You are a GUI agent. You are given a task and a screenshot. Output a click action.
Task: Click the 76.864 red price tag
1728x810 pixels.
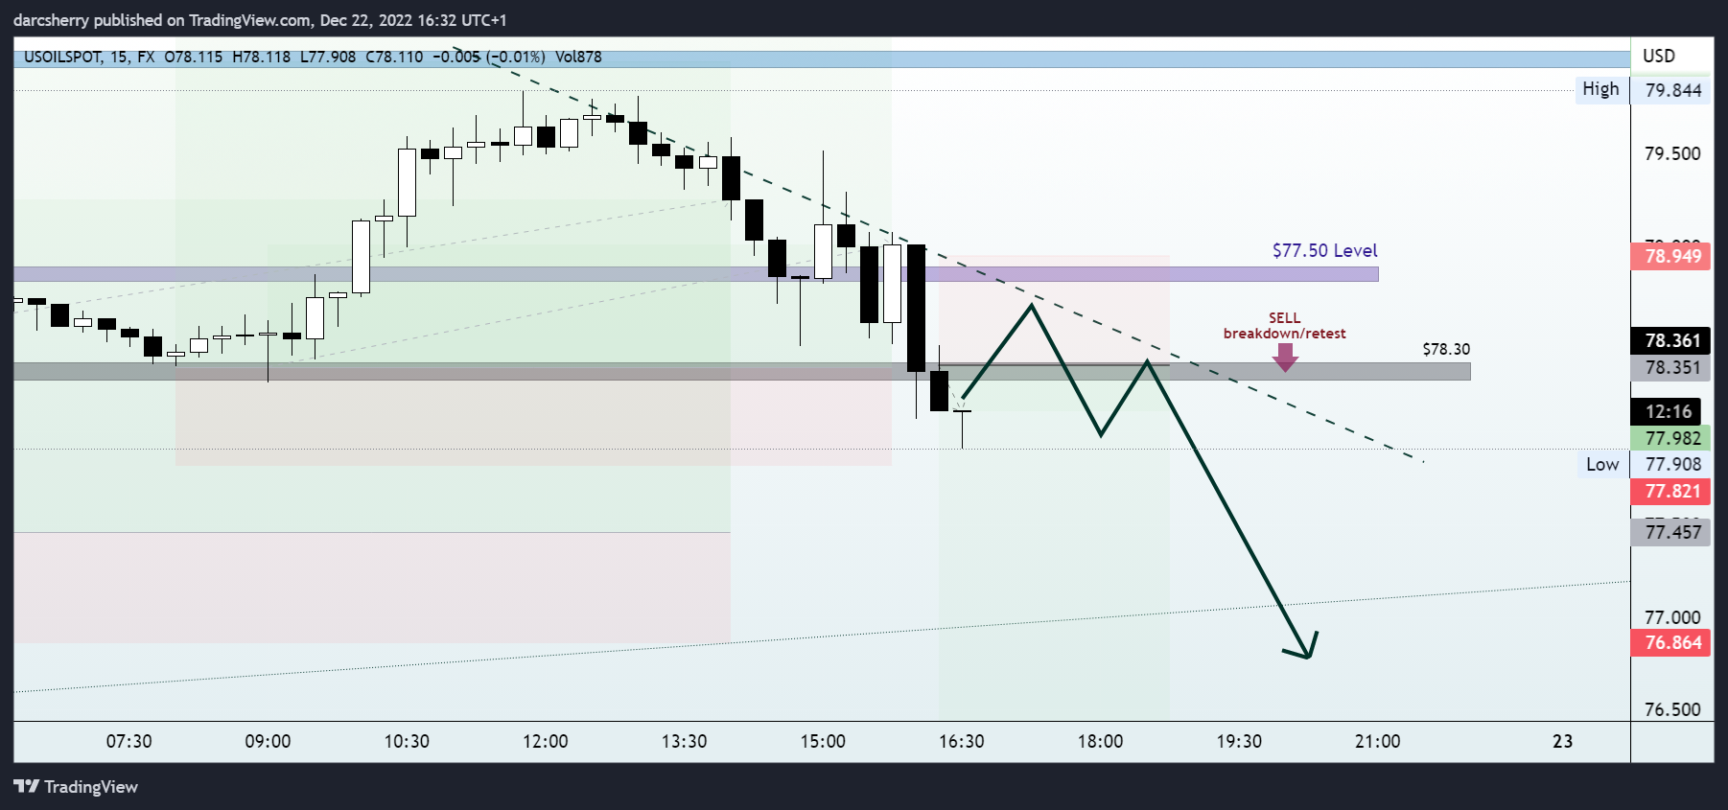click(x=1670, y=642)
